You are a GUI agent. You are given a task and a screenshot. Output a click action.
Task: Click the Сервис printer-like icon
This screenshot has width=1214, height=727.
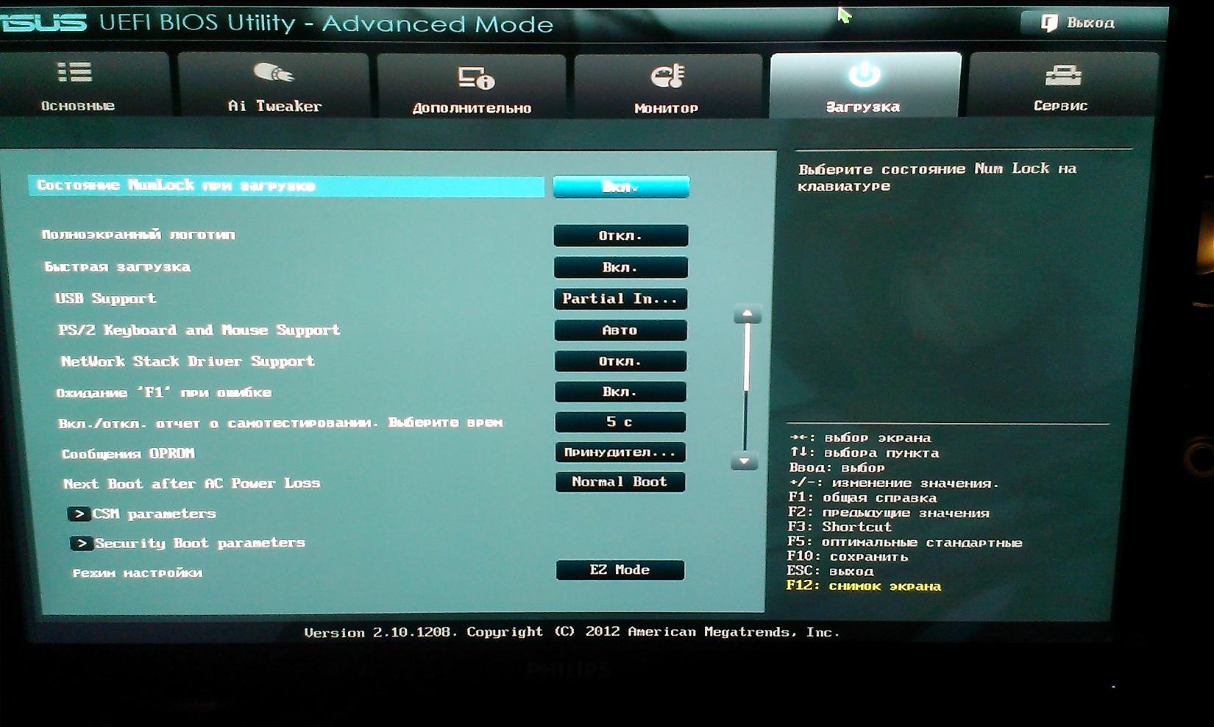click(x=1062, y=74)
